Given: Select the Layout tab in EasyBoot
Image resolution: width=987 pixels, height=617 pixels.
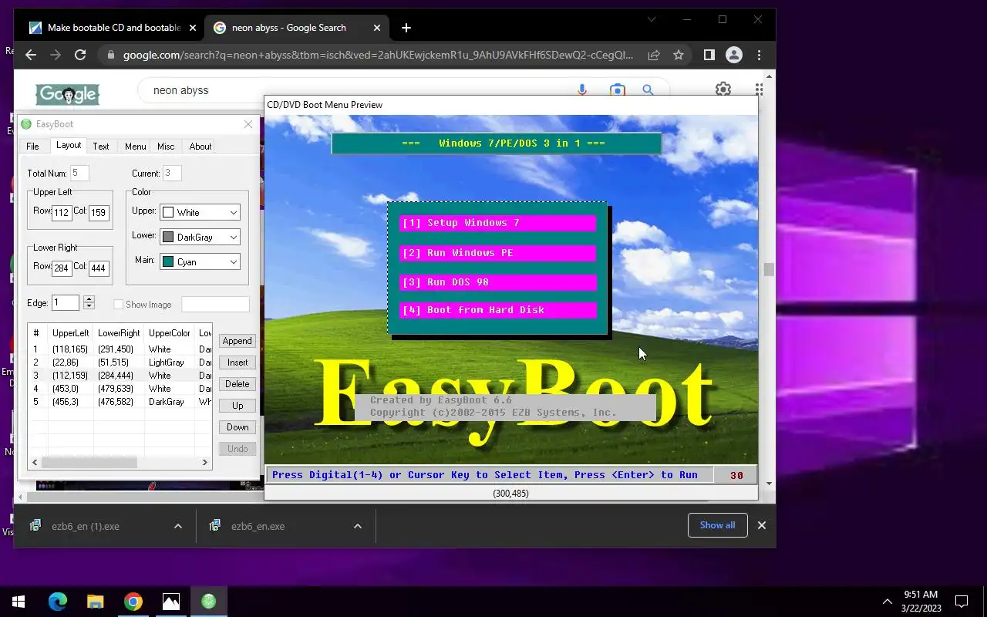Looking at the screenshot, I should (x=69, y=145).
